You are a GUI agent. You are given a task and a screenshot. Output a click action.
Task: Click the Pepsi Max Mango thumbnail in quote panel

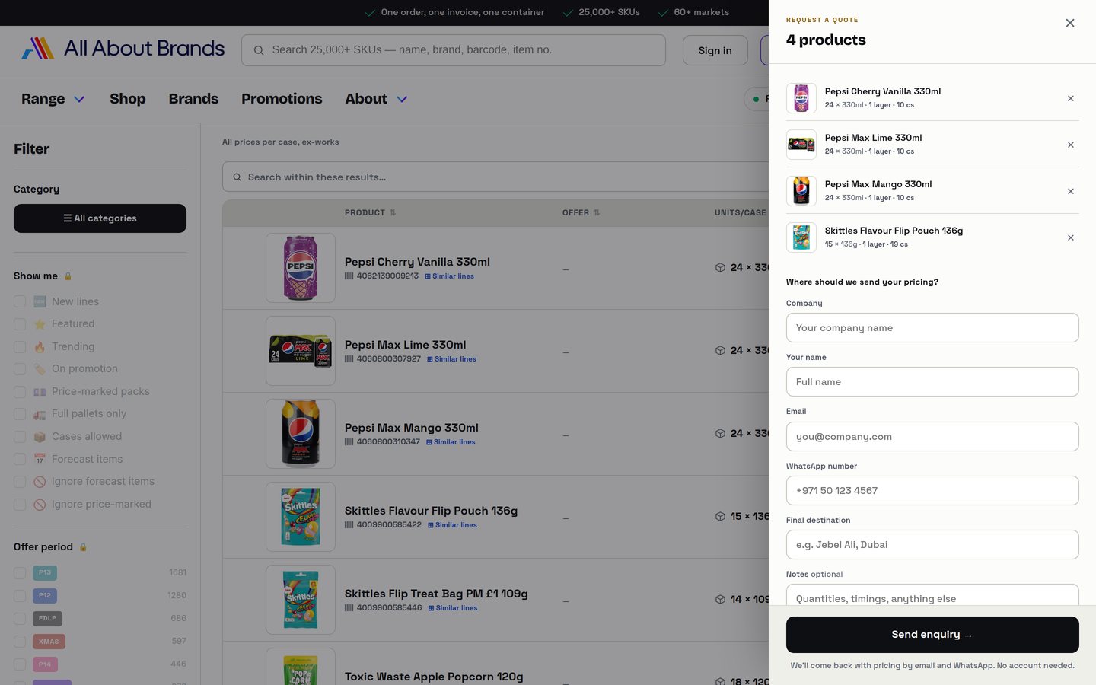pos(801,191)
